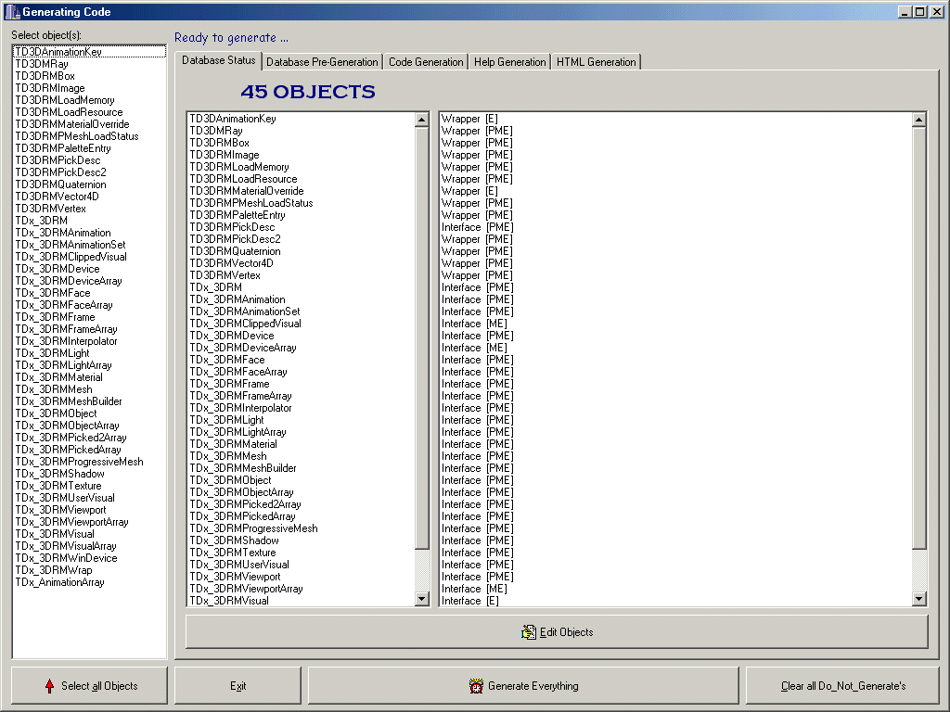Select TD3DRMBox in the left object list

point(45,76)
